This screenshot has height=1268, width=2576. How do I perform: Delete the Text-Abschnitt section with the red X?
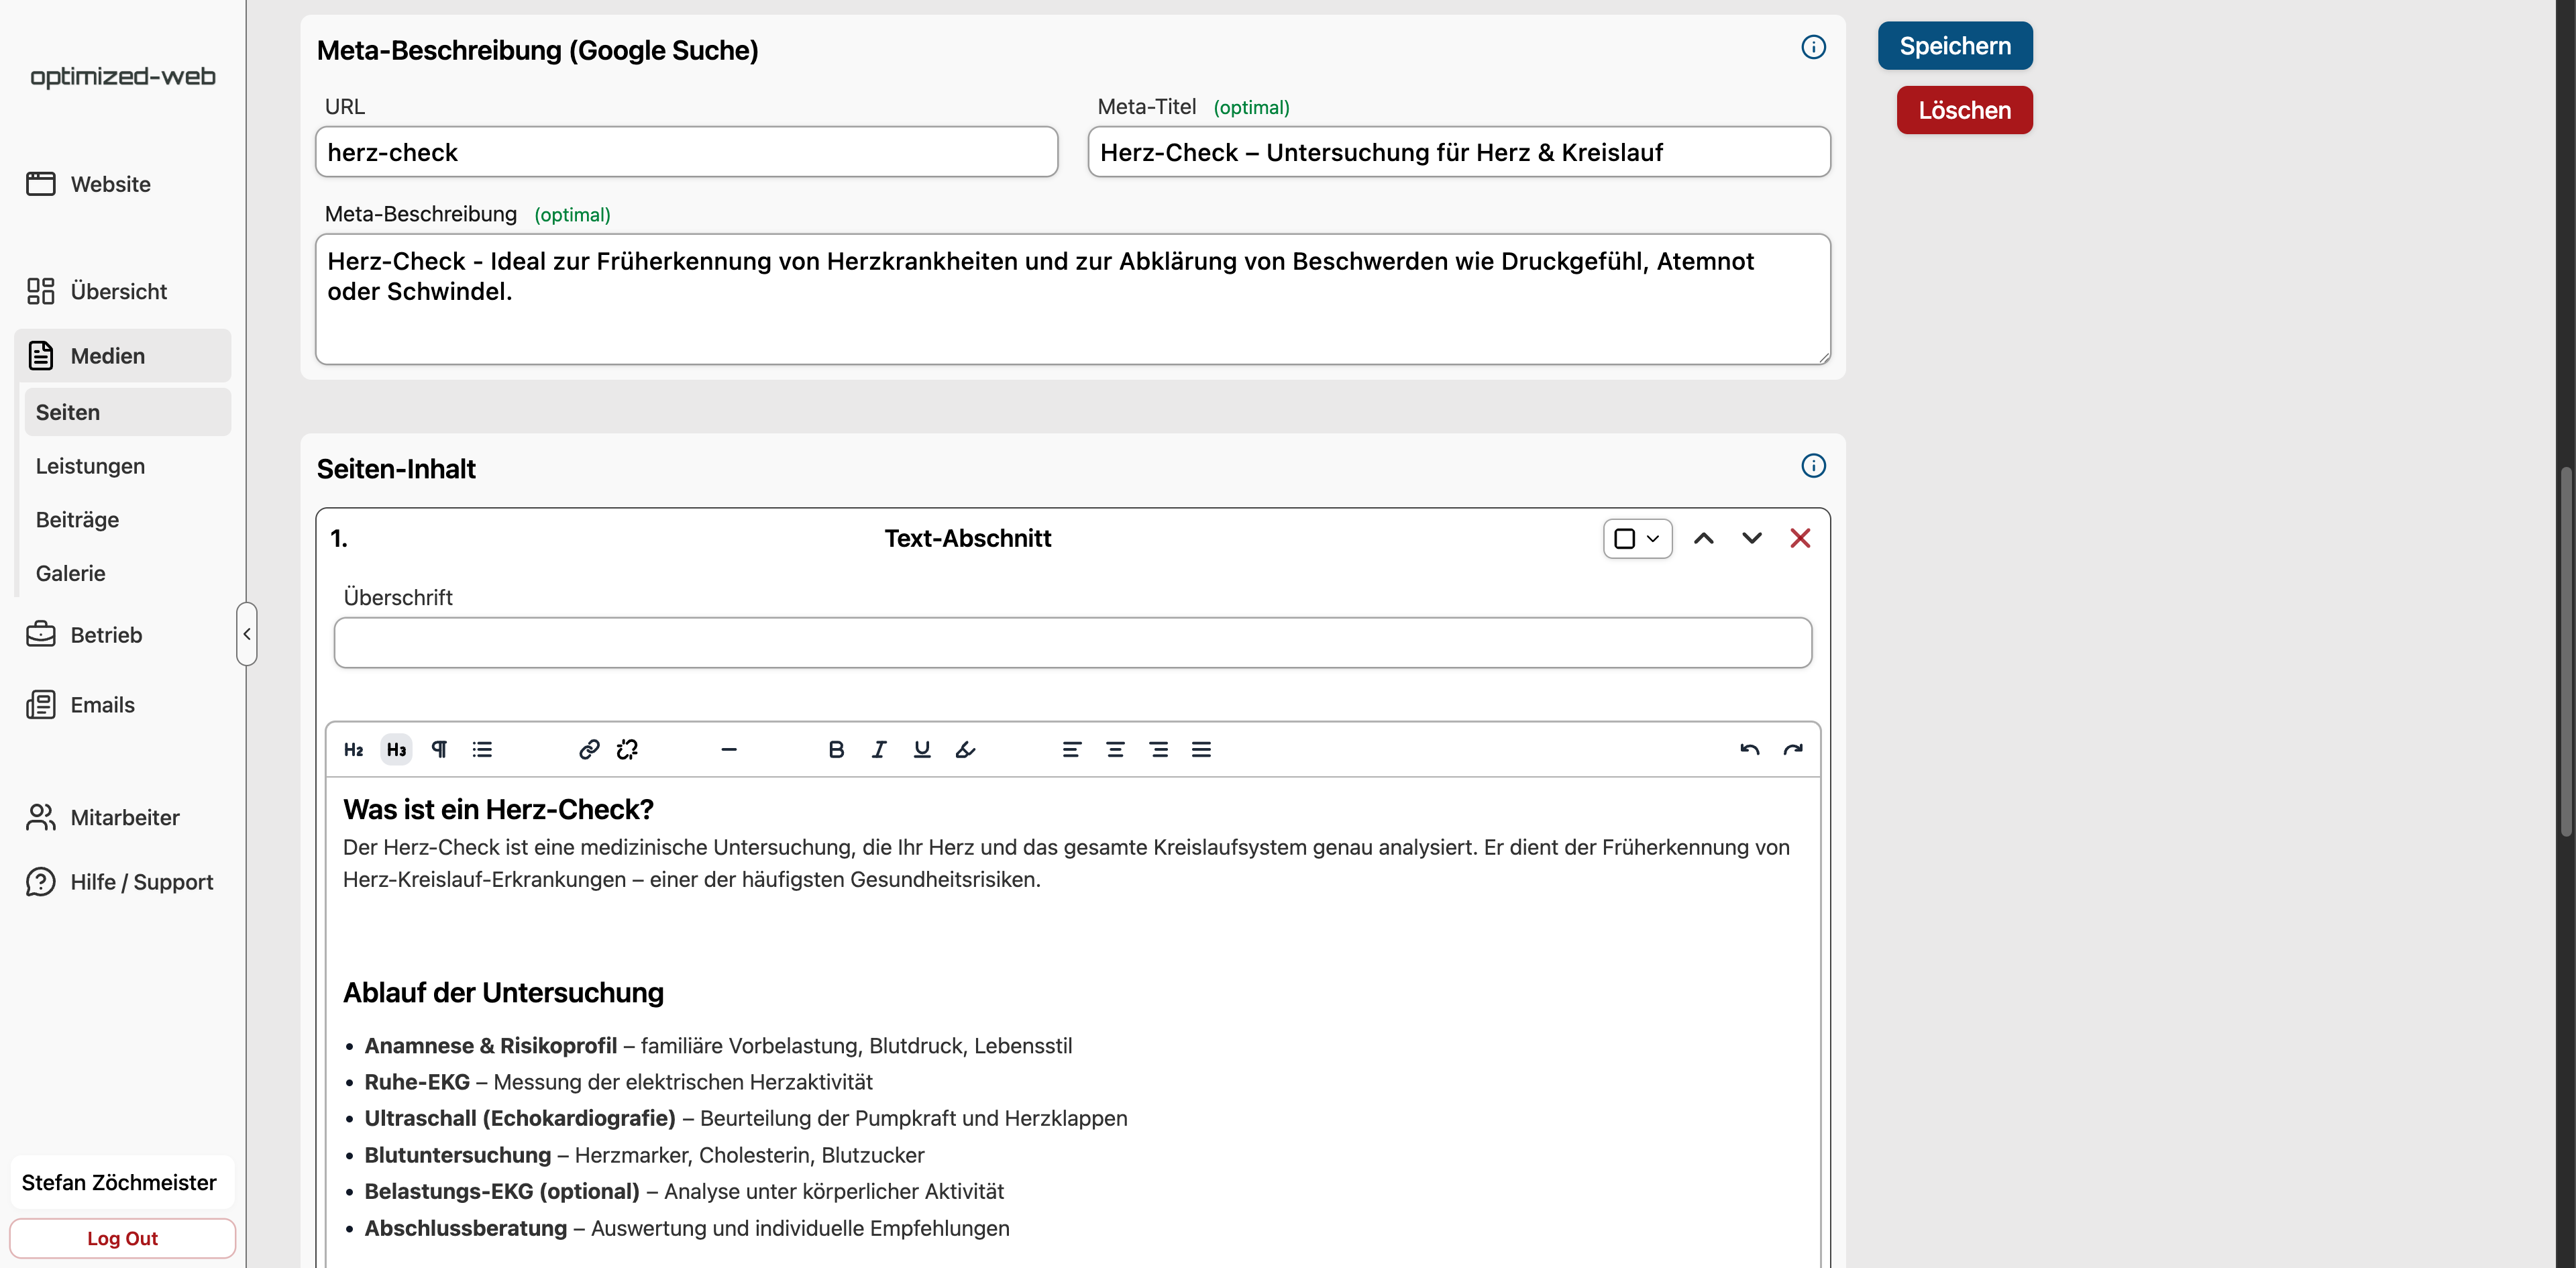[x=1800, y=538]
